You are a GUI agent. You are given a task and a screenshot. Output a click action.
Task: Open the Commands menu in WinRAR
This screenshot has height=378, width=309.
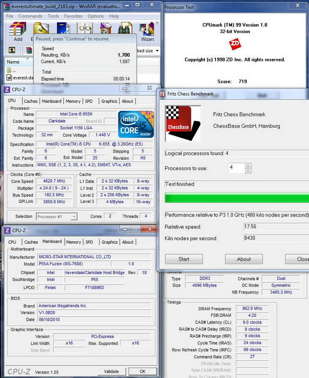pyautogui.click(x=30, y=16)
